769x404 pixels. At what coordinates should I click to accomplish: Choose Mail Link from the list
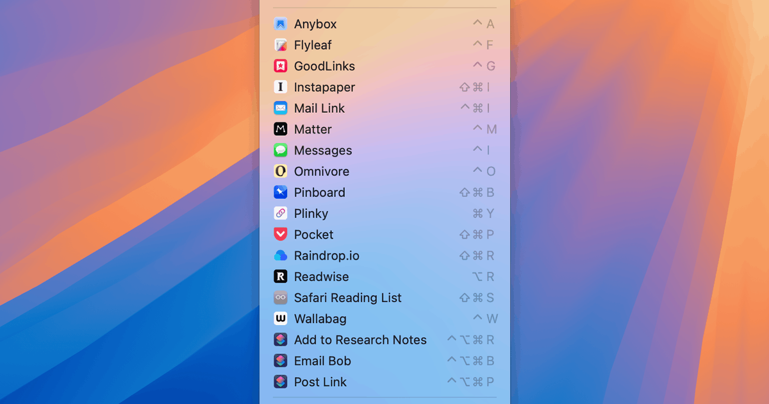(x=384, y=108)
